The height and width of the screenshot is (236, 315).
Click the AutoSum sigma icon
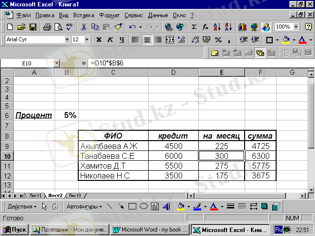pyautogui.click(x=193, y=27)
